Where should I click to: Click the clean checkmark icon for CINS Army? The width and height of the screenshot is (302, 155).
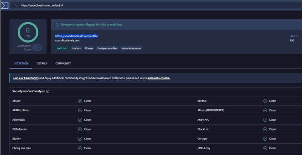pyautogui.click(x=265, y=148)
